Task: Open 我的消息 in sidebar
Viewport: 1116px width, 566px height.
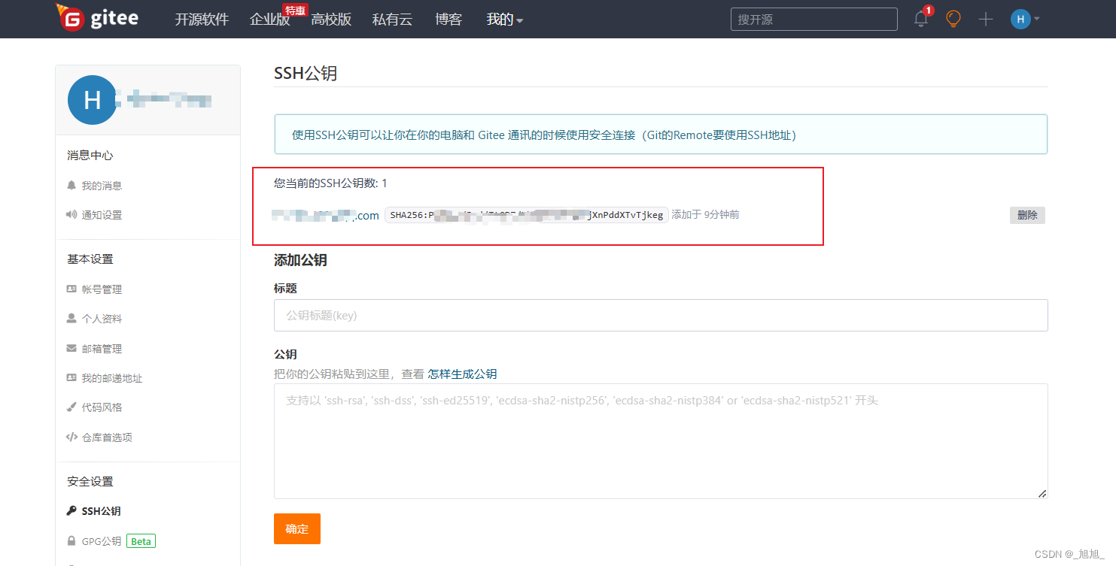Action: tap(102, 186)
